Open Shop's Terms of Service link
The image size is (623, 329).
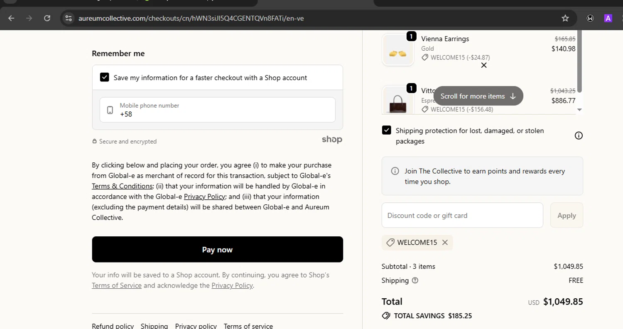117,285
